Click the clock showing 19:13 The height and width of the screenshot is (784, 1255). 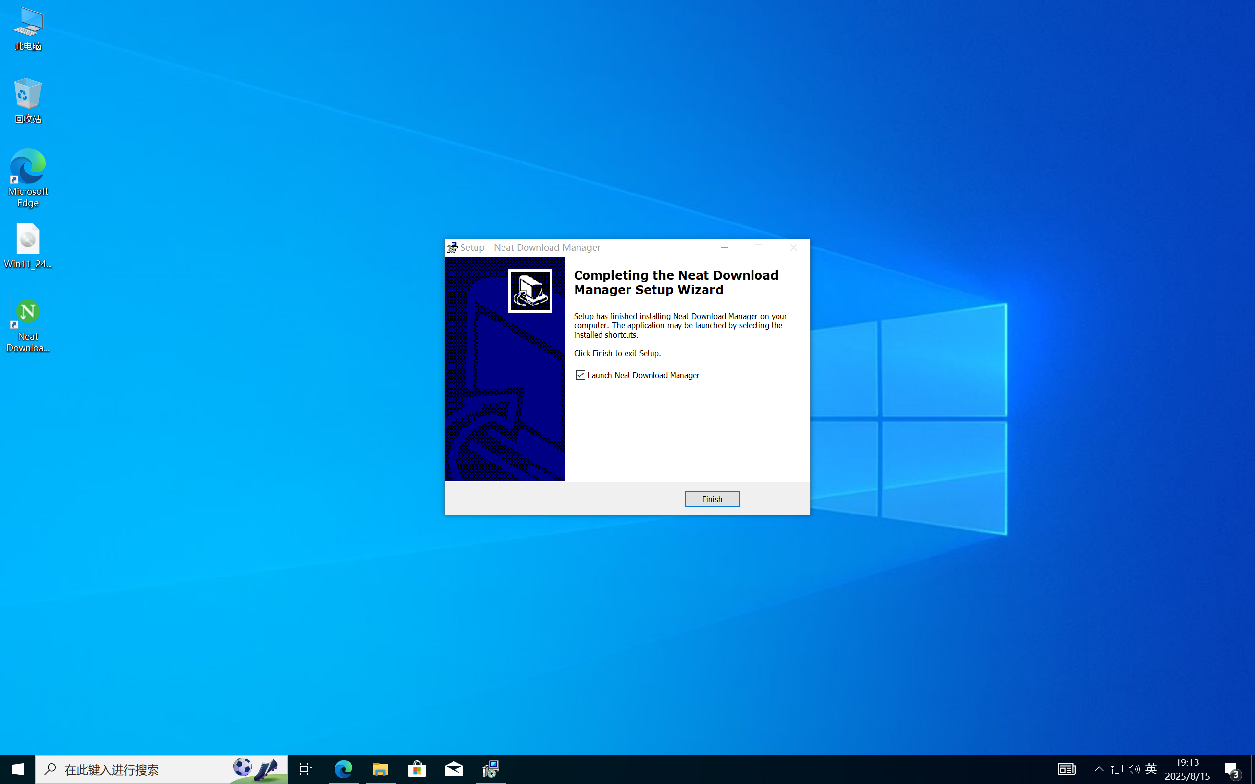coord(1186,769)
